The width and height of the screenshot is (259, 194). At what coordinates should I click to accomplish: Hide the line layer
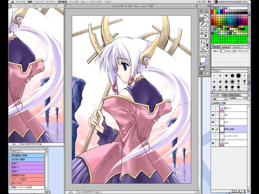pyautogui.click(x=213, y=115)
